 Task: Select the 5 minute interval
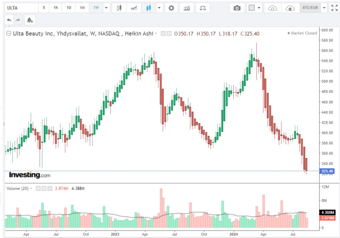pos(44,8)
